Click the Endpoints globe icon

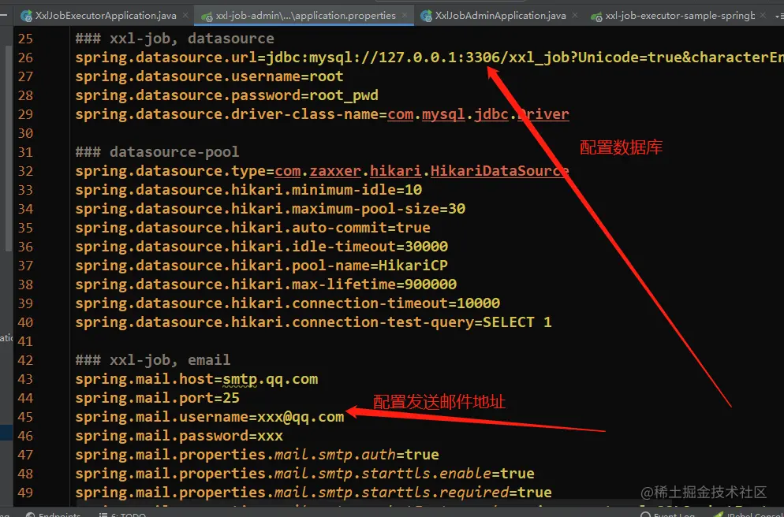pos(31,515)
